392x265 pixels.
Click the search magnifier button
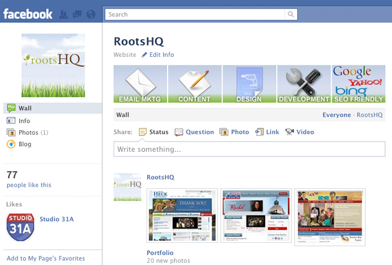click(x=291, y=14)
